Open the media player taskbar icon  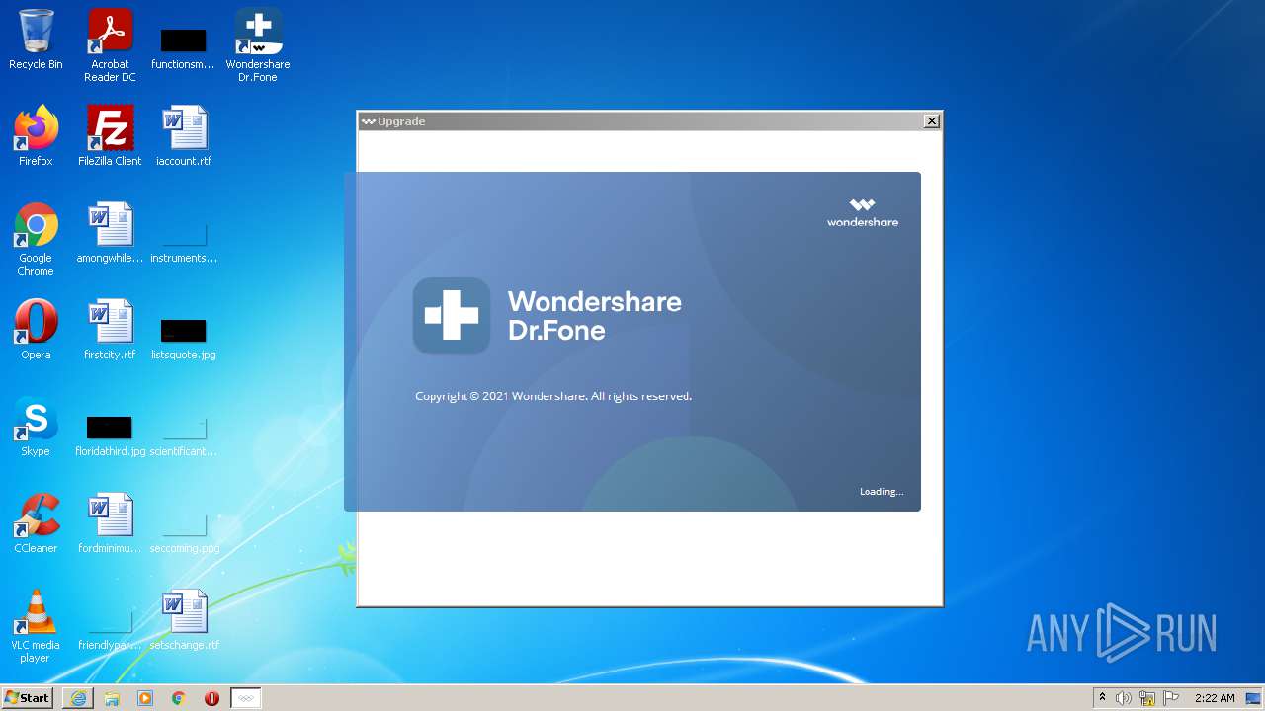click(x=145, y=698)
